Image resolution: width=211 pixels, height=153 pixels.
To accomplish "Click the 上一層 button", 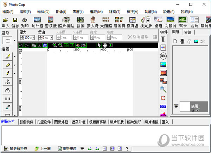I will point(43,148).
